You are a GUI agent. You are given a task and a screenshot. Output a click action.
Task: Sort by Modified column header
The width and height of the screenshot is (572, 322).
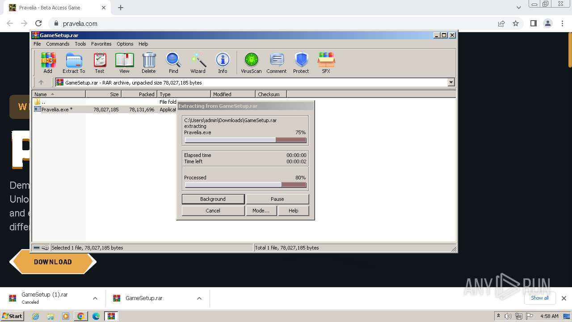point(233,94)
